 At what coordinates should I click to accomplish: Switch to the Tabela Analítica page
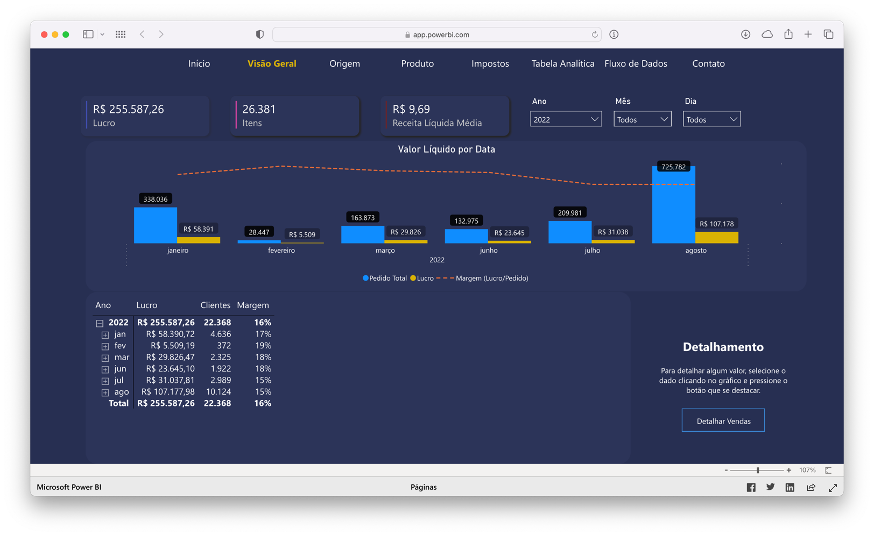(x=562, y=63)
